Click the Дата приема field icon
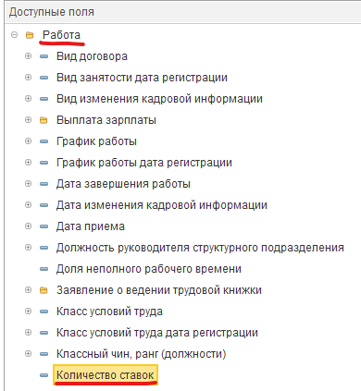Screen dimensions: 361x391 coord(44,226)
